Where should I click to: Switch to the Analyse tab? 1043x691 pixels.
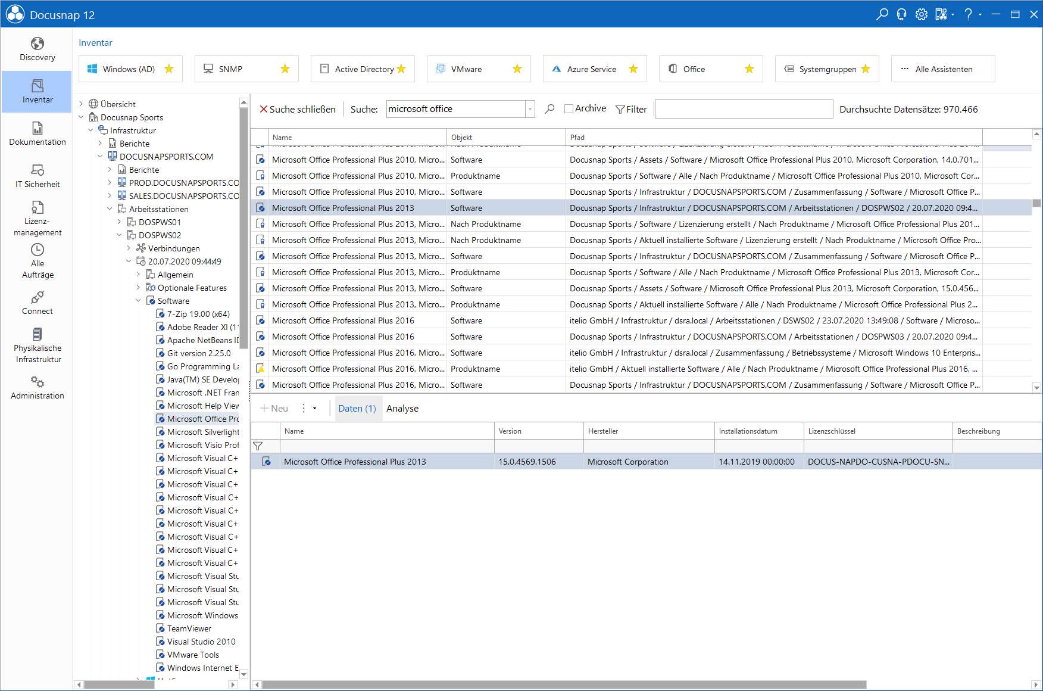coord(402,409)
